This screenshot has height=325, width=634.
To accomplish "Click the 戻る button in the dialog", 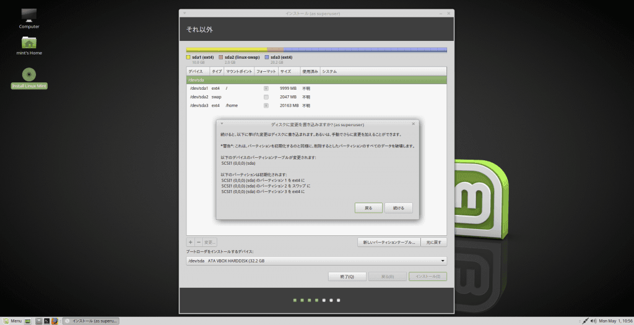I will point(368,208).
